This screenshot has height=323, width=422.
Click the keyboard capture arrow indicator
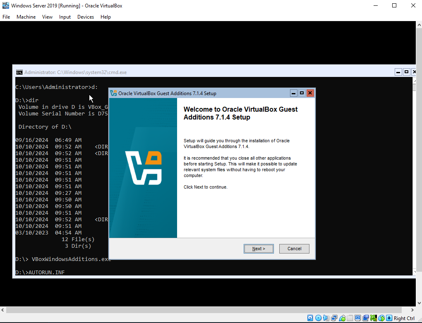(389, 318)
